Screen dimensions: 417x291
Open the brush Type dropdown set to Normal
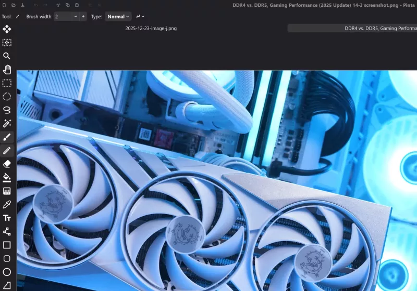pyautogui.click(x=118, y=17)
